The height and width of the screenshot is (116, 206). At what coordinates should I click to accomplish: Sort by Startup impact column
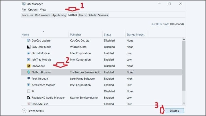click(x=135, y=35)
